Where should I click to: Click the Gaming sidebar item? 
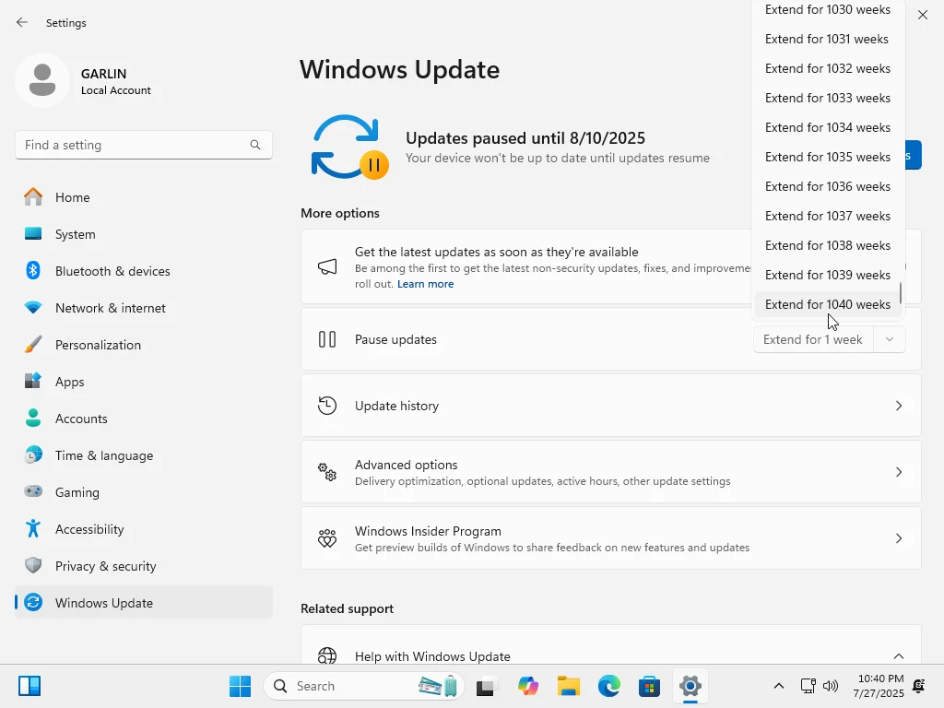coord(143,492)
